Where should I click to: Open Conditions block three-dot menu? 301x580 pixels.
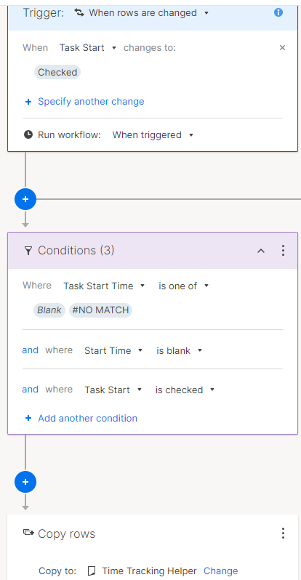coord(283,251)
